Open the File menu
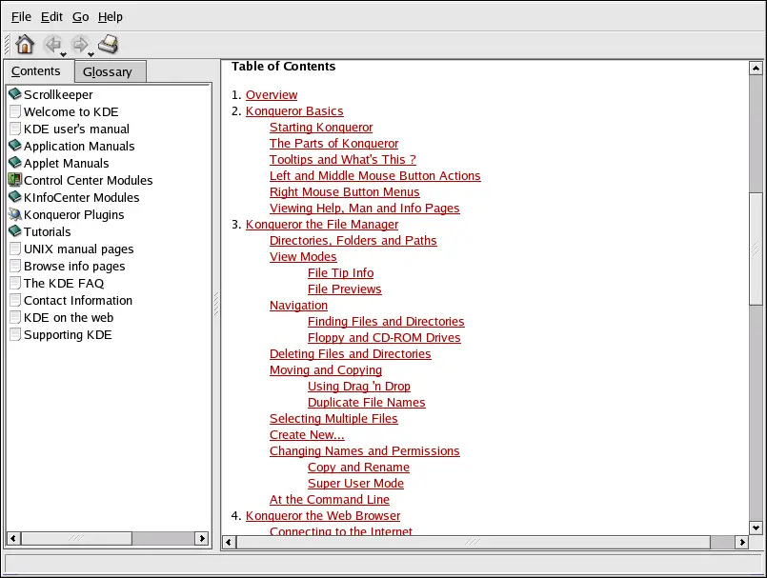Image resolution: width=767 pixels, height=578 pixels. tap(21, 16)
